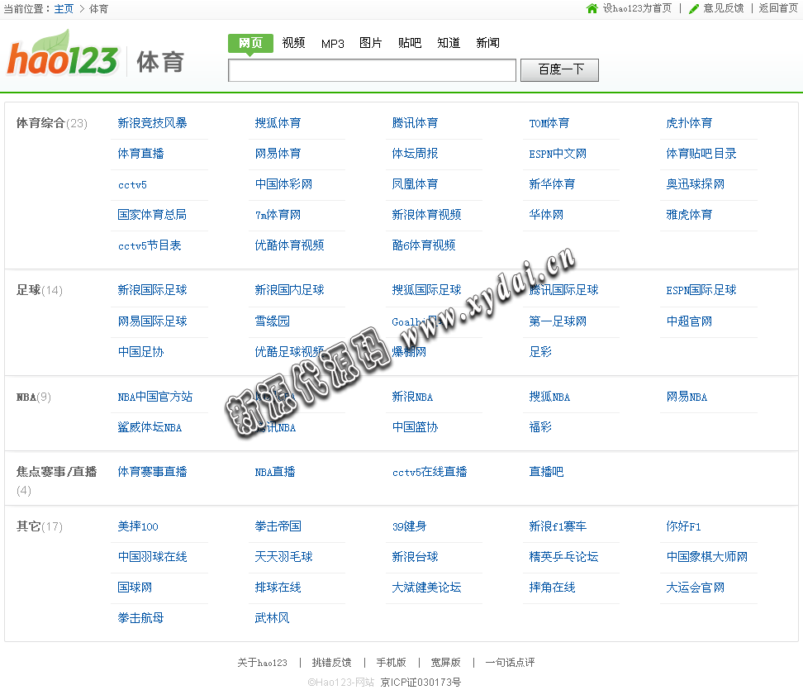The image size is (803, 690).
Task: Open 搜狐体育 link
Action: (278, 123)
